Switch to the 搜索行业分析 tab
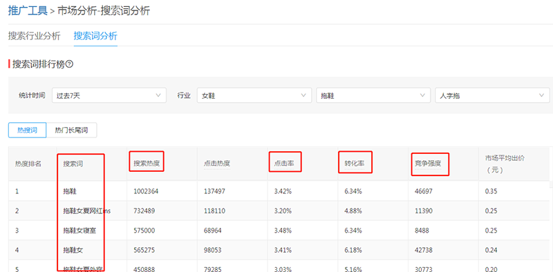553x272 pixels. click(34, 36)
